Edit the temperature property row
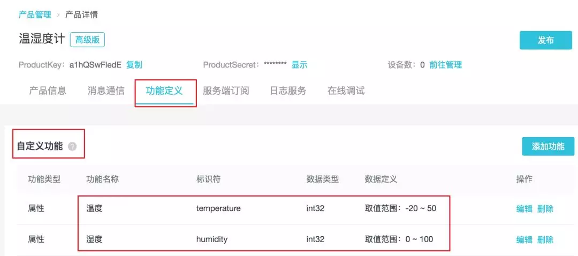578x256 pixels. [x=524, y=209]
